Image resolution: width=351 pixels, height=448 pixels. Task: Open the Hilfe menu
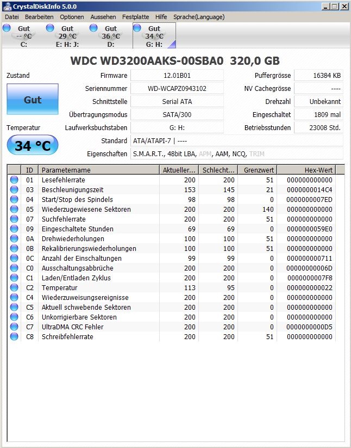[161, 17]
